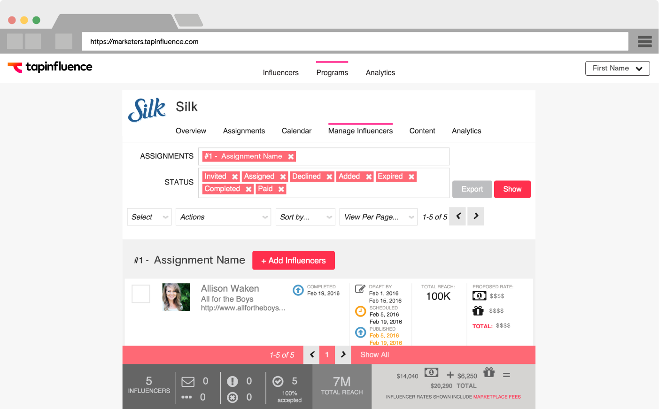Viewport: 659px width, 409px height.
Task: Remove the Expired status tag
Action: [x=411, y=177]
